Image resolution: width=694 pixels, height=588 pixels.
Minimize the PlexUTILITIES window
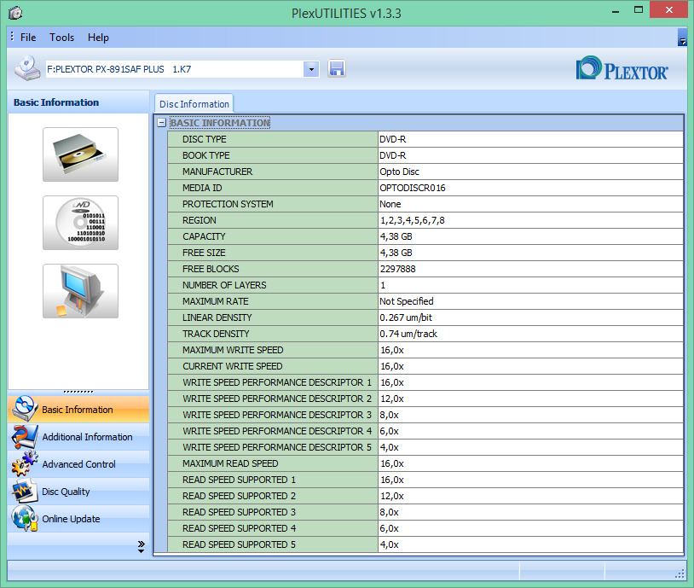coord(616,11)
